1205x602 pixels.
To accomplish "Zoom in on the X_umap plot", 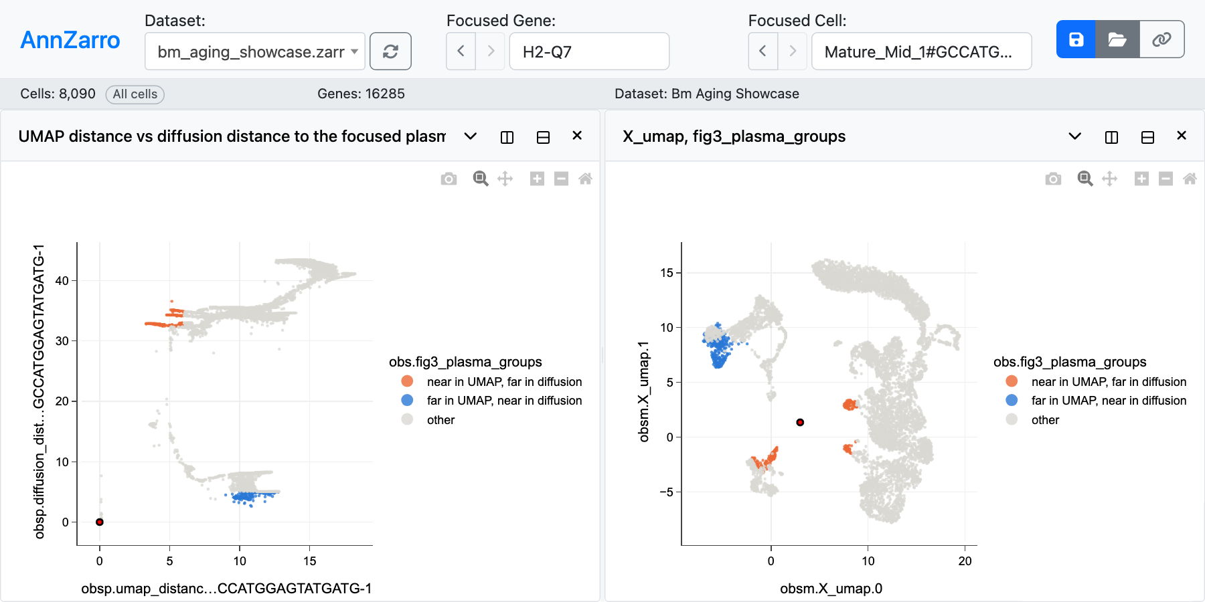I will 1141,179.
